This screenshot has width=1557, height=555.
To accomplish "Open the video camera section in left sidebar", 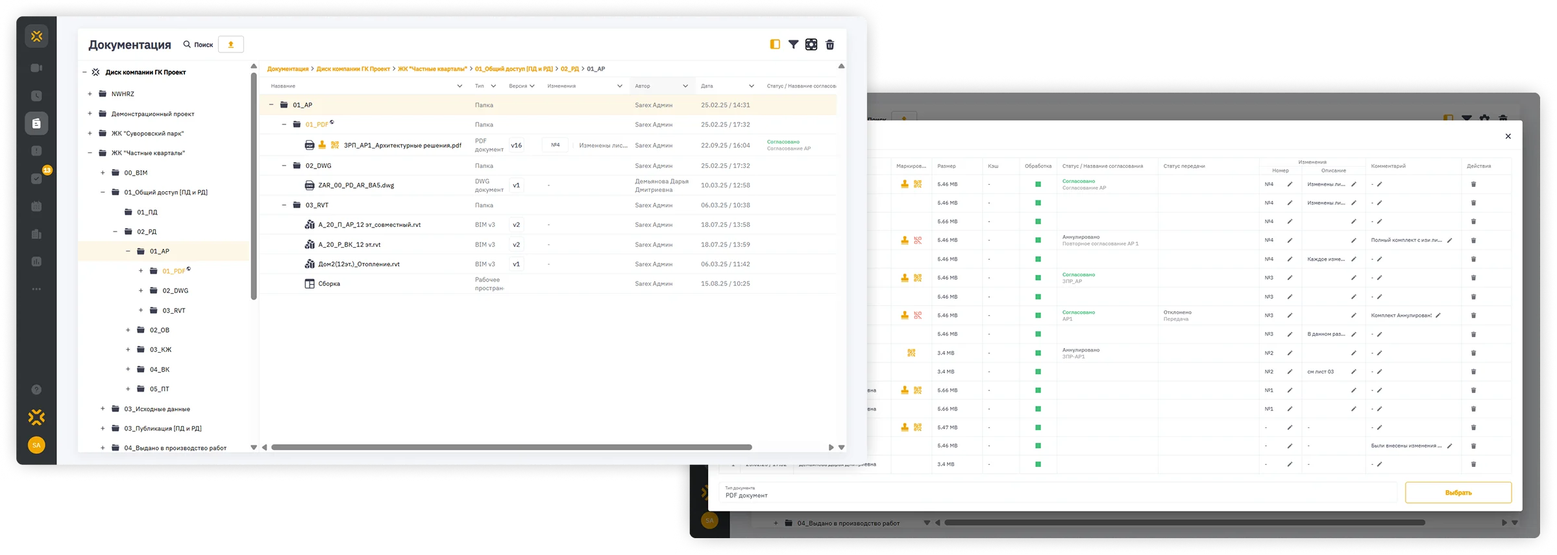I will click(36, 67).
